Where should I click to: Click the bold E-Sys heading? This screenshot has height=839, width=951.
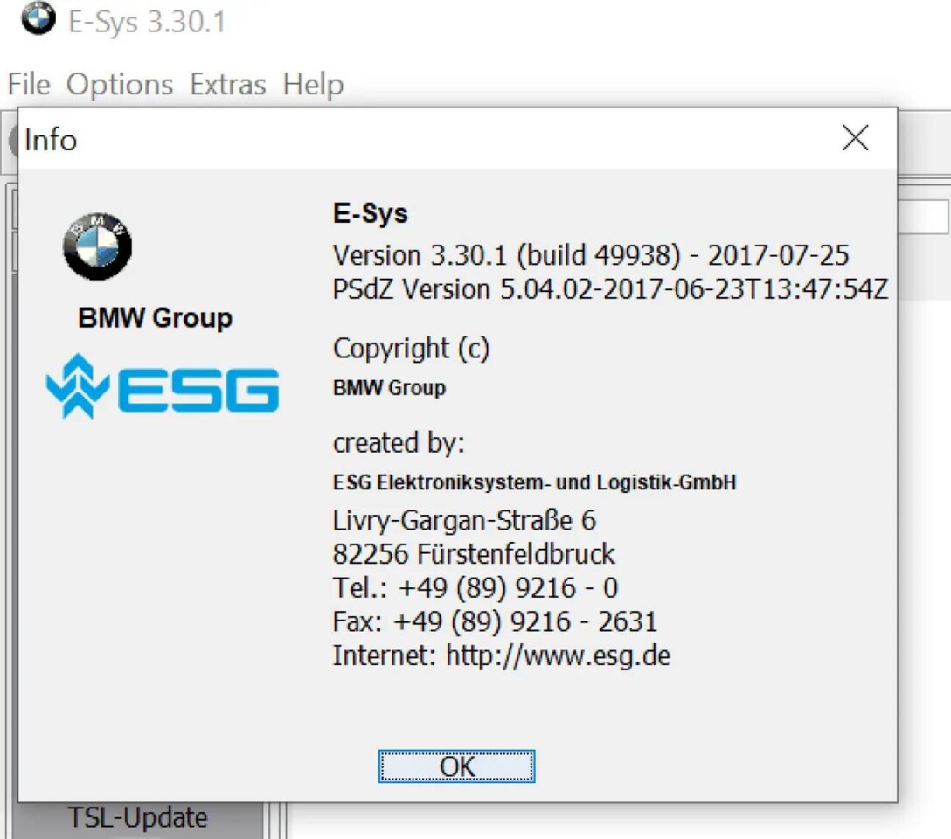[x=370, y=213]
